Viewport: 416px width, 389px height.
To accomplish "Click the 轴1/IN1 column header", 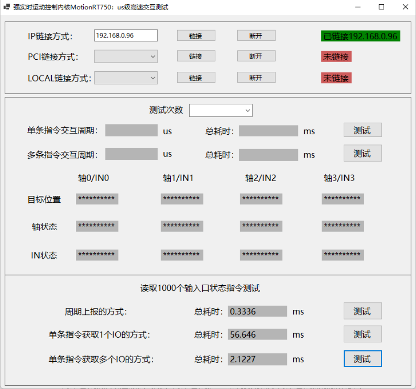I will (178, 178).
